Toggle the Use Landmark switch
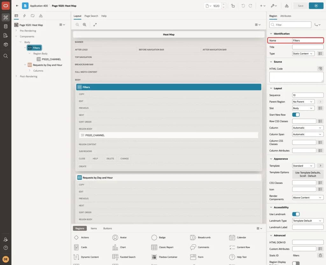 tap(296, 214)
